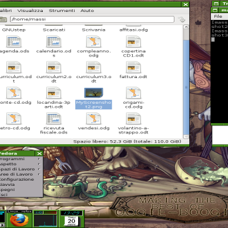
Task: Click the clock calendar dock applet
Action: tap(72, 219)
